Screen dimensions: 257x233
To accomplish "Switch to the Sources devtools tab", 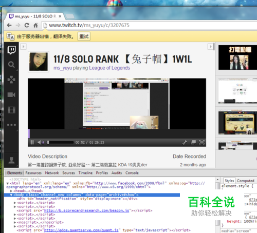I will [x=68, y=173].
